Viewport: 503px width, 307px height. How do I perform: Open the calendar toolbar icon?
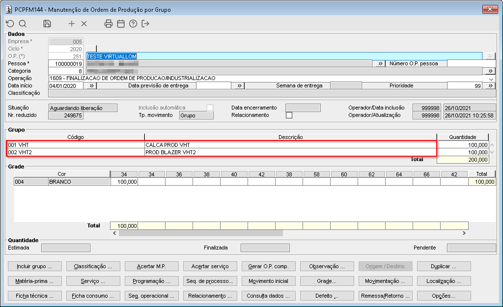[x=121, y=24]
